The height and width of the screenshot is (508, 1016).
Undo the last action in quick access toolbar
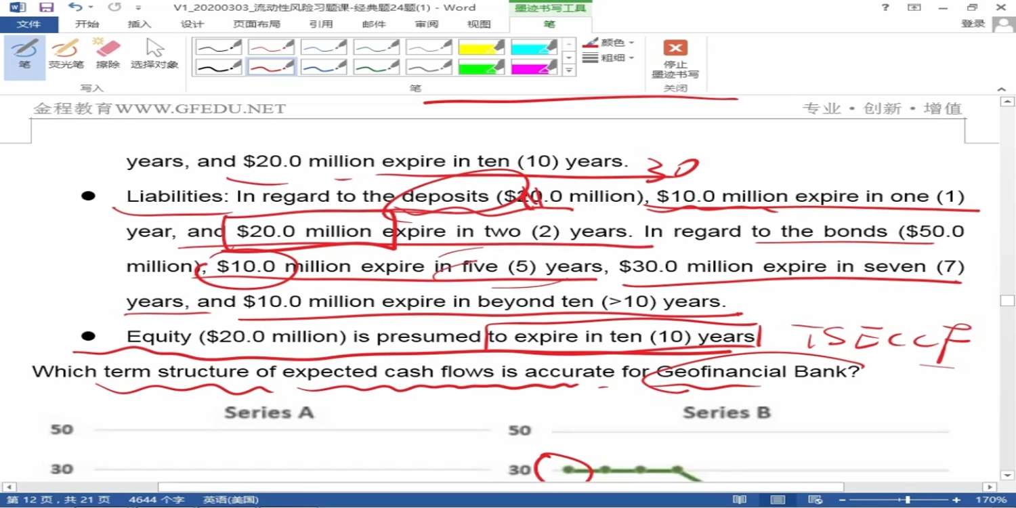75,7
